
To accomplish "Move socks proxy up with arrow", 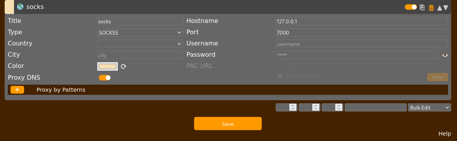I will (x=440, y=8).
